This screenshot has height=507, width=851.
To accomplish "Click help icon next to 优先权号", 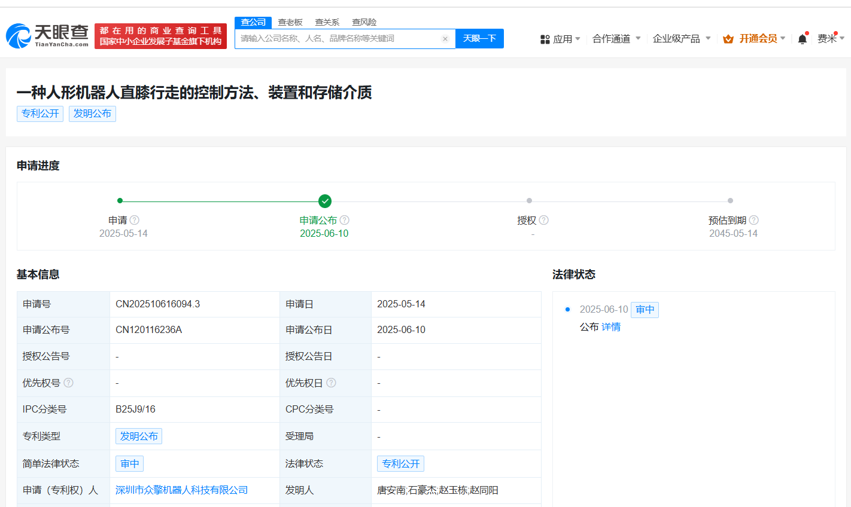I will 69,383.
